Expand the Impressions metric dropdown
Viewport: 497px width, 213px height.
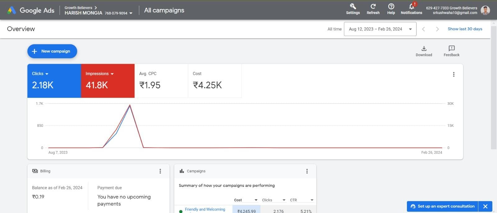click(x=112, y=74)
